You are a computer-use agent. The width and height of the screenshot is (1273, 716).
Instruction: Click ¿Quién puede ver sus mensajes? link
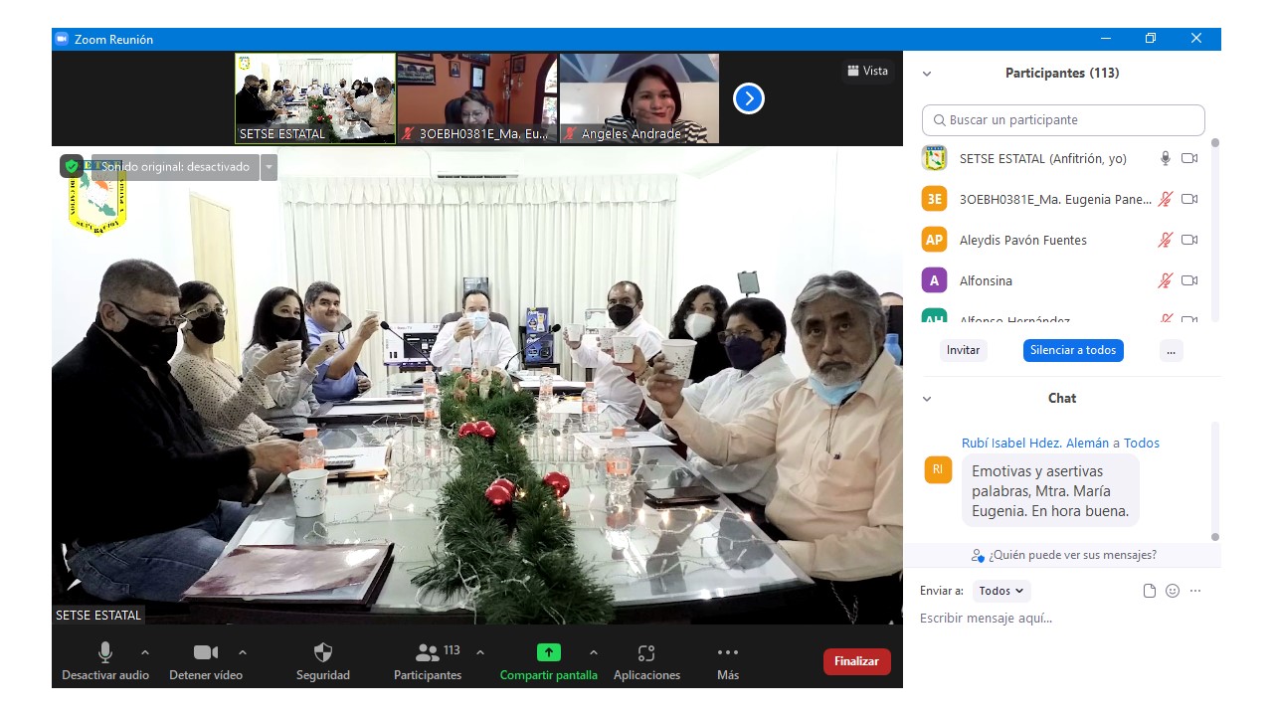click(x=1072, y=555)
